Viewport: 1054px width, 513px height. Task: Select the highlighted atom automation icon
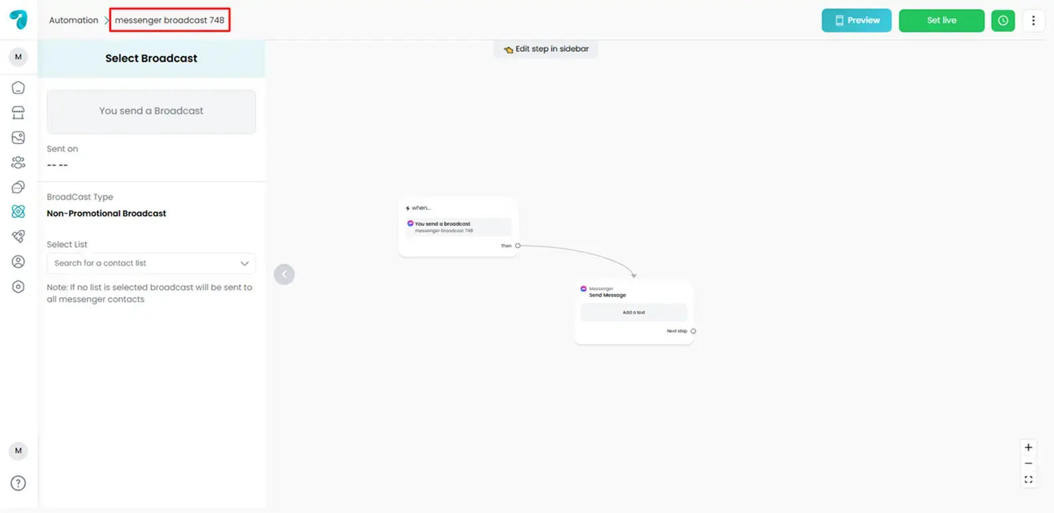coord(18,211)
